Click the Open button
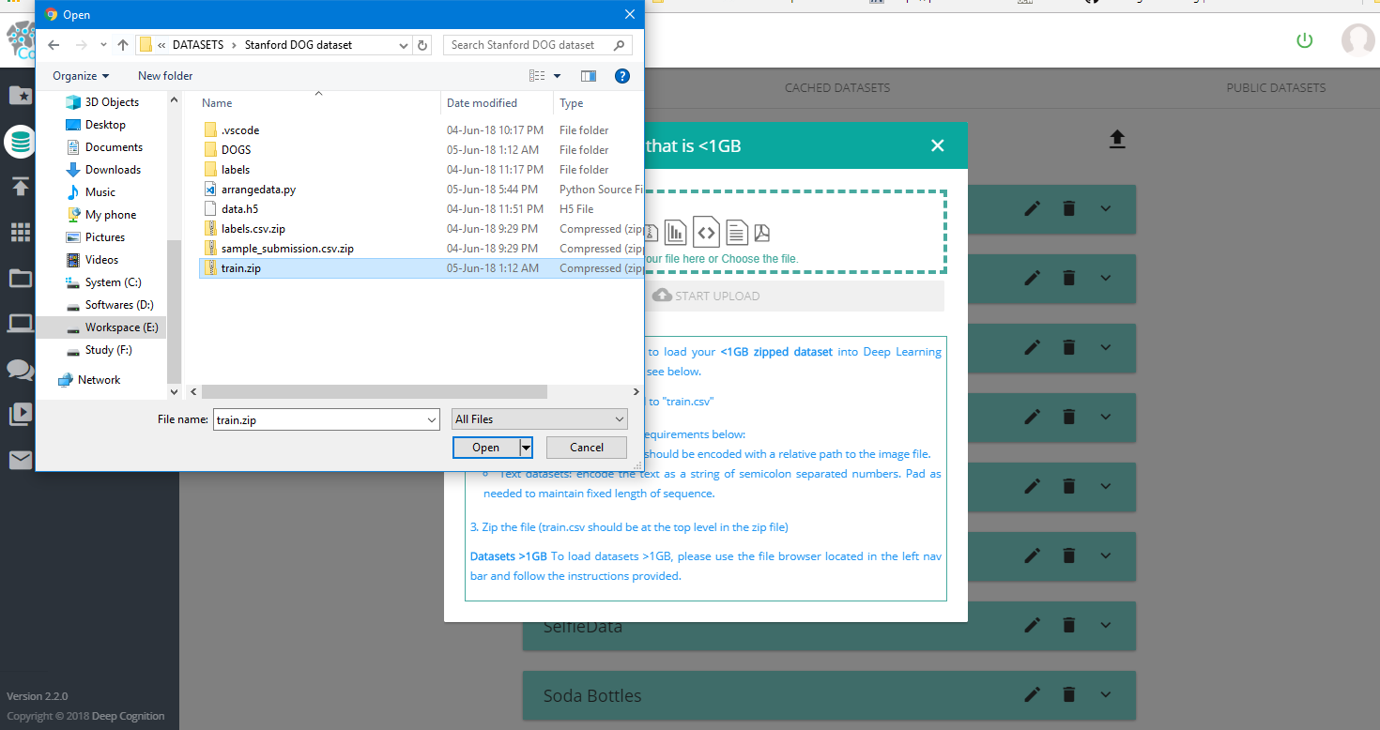This screenshot has width=1380, height=730. (x=486, y=448)
